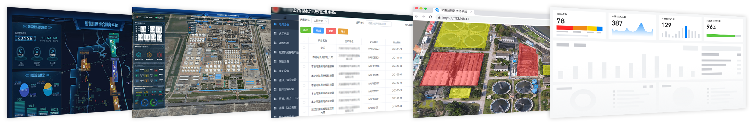Click the browser reload icon
The height and width of the screenshot is (125, 752).
(x=430, y=17)
